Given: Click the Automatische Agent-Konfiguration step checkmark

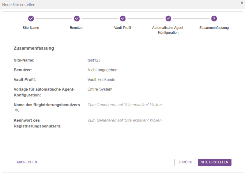Looking at the screenshot, I should (x=168, y=18).
